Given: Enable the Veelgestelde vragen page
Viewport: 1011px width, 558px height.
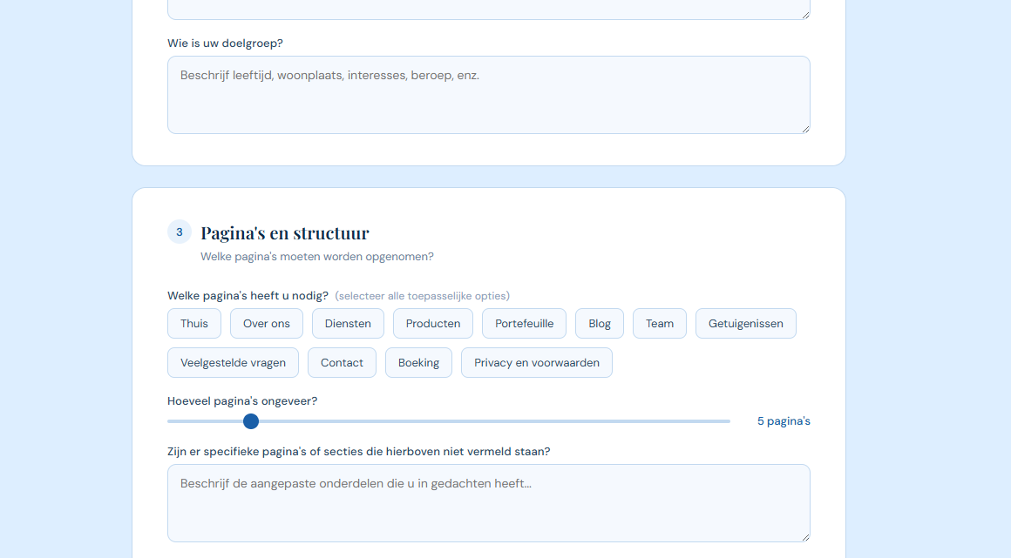Looking at the screenshot, I should point(233,362).
